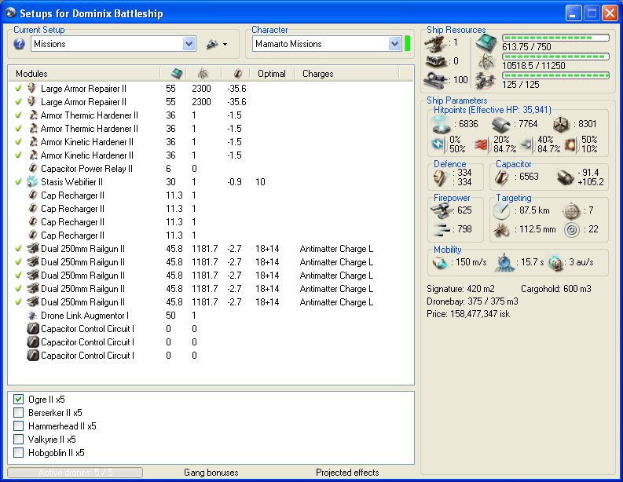
Task: Click the capacitor column header icon
Action: point(236,74)
